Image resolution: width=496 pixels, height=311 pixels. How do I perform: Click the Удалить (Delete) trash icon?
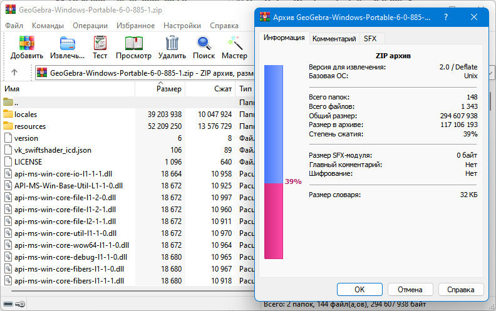(x=172, y=43)
